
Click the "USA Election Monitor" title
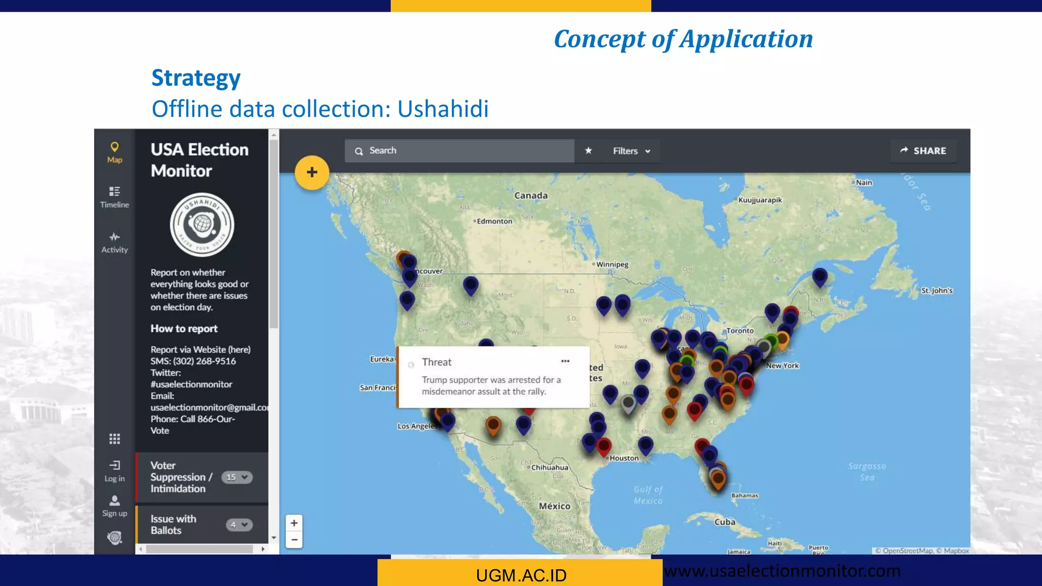199,160
